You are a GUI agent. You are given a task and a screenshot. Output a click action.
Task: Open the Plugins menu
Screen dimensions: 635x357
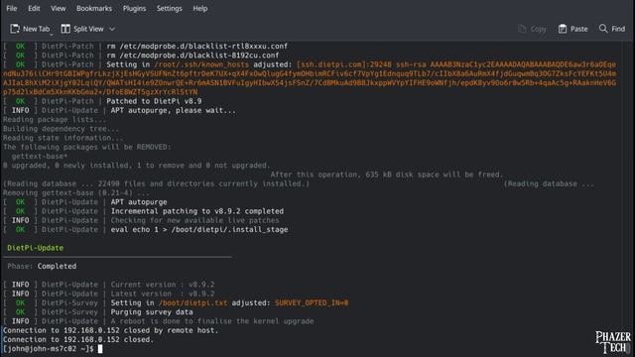pyautogui.click(x=134, y=8)
